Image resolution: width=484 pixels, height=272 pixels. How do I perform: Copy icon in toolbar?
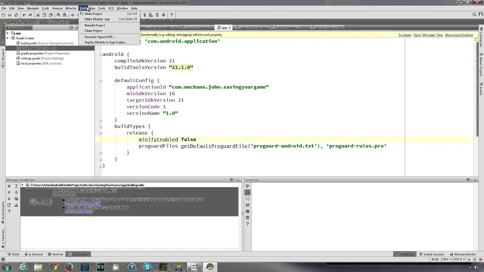(44, 15)
